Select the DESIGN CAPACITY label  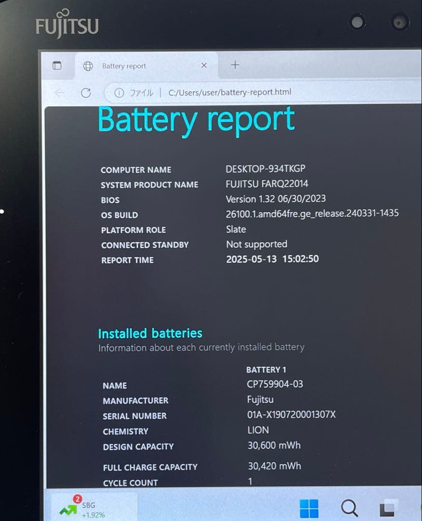click(x=138, y=447)
